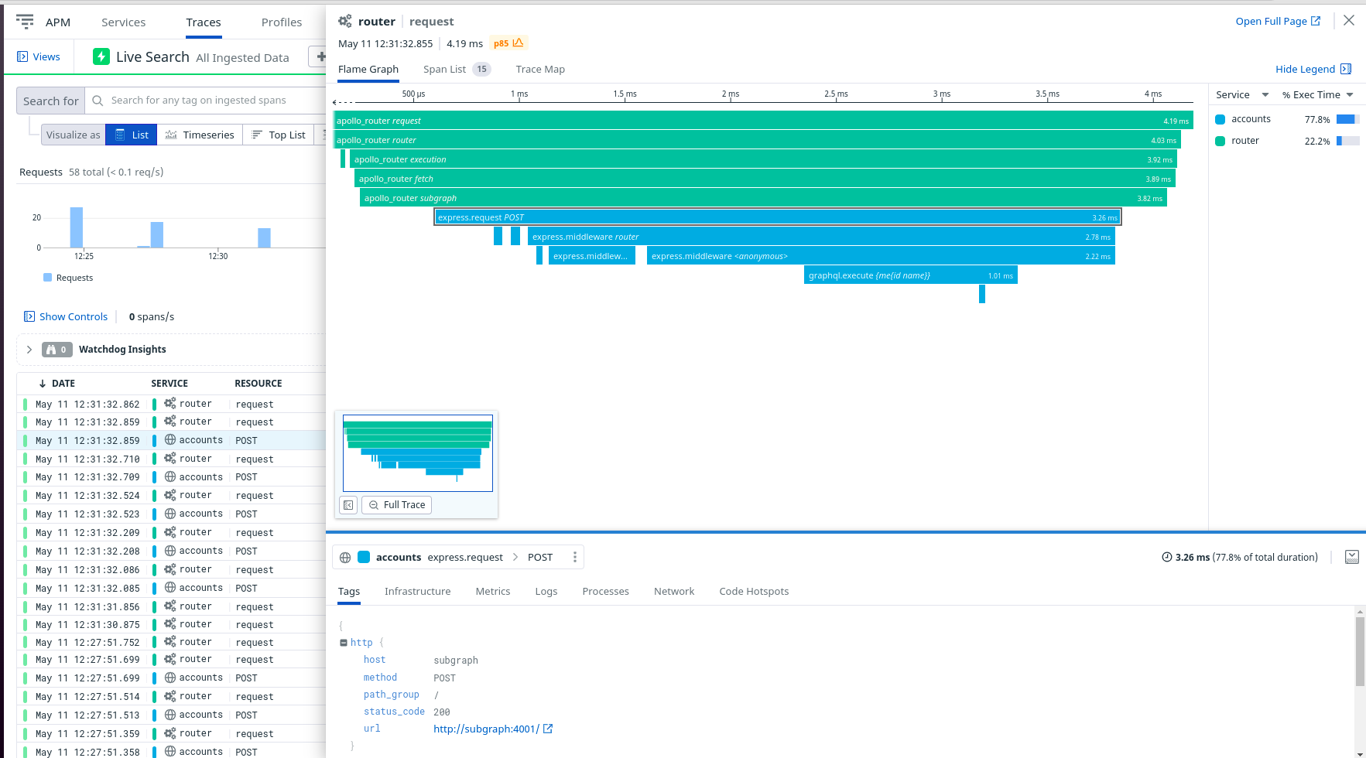Switch to the Trace Map tab
This screenshot has height=758, width=1366.
(540, 69)
